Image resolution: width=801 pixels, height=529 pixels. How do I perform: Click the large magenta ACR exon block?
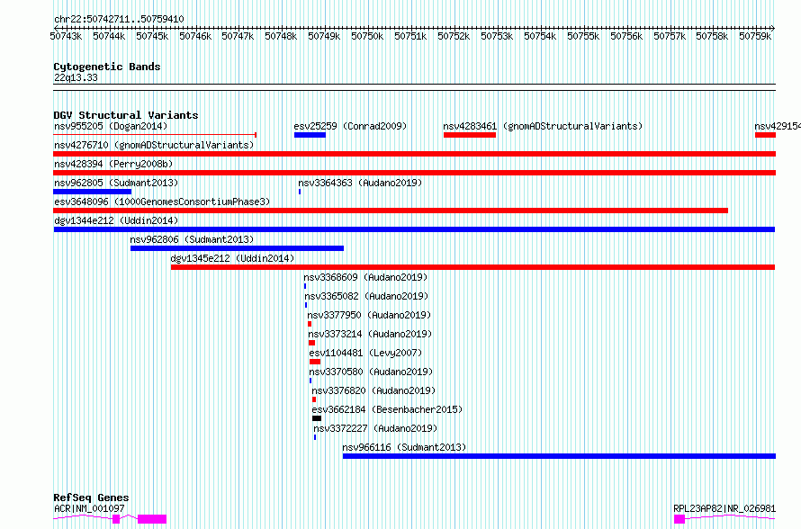point(152,519)
